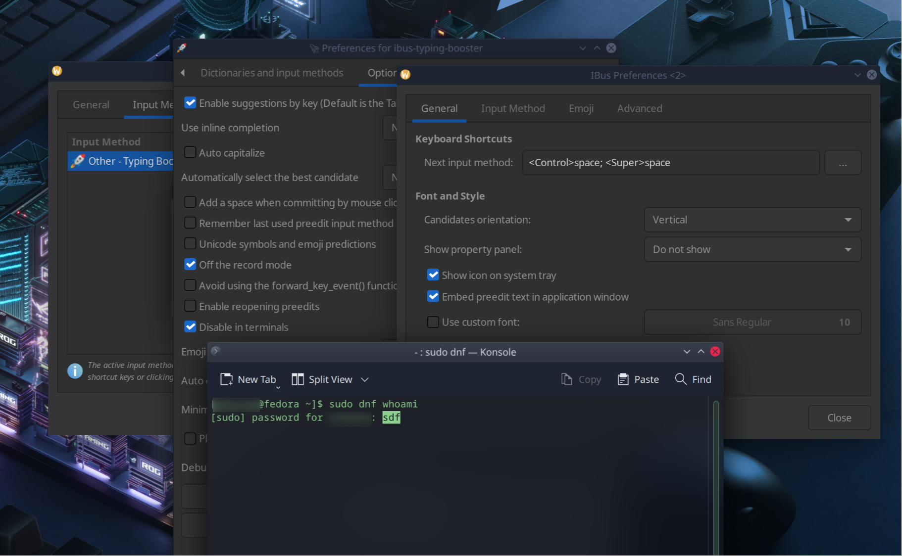Screen dimensions: 902x556
Task: Expand the Split View chevron menu
Action: [365, 379]
